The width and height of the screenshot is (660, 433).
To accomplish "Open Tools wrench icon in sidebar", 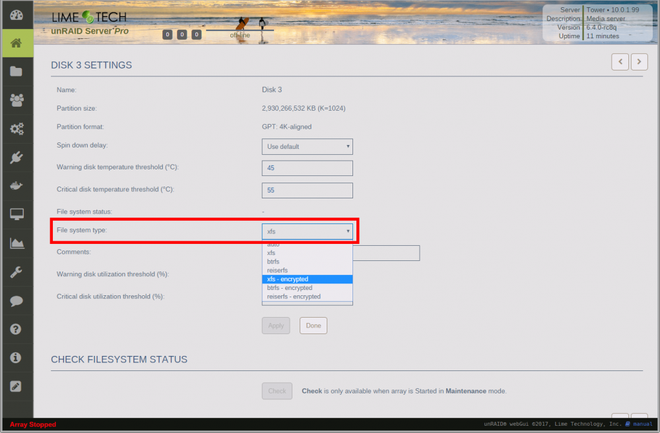I will pos(16,272).
